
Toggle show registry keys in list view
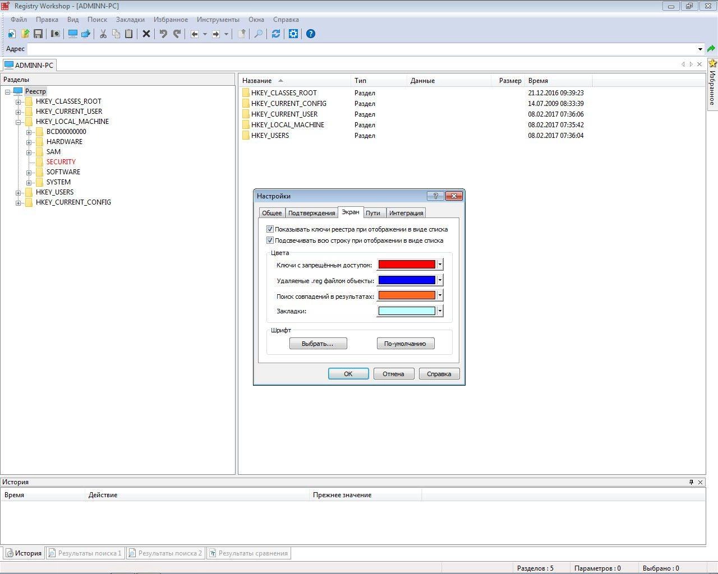click(x=270, y=229)
